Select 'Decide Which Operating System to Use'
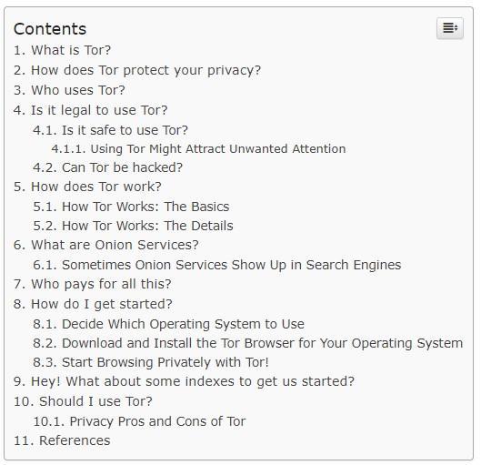The height and width of the screenshot is (465, 481). click(169, 324)
